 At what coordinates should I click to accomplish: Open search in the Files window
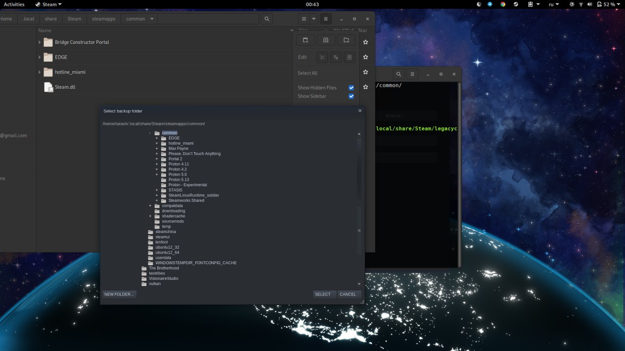266,19
